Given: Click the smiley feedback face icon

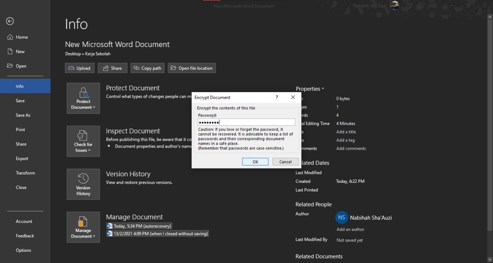Looking at the screenshot, I should (409, 6).
